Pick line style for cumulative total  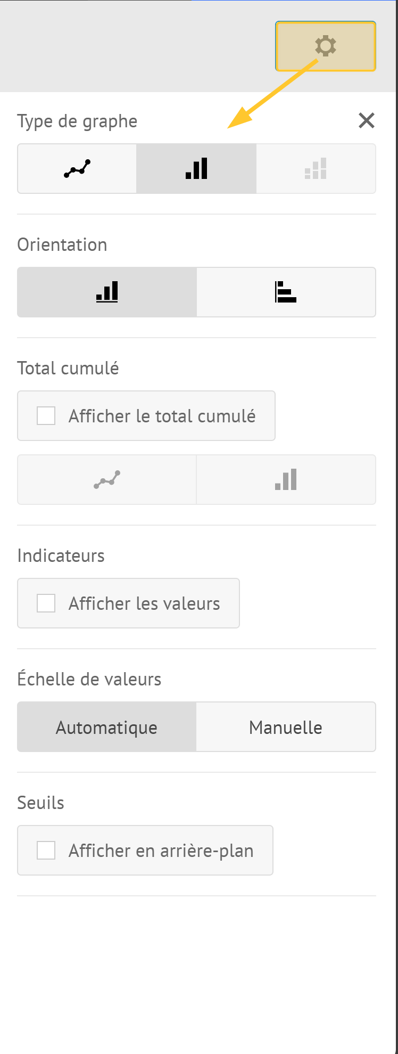107,479
